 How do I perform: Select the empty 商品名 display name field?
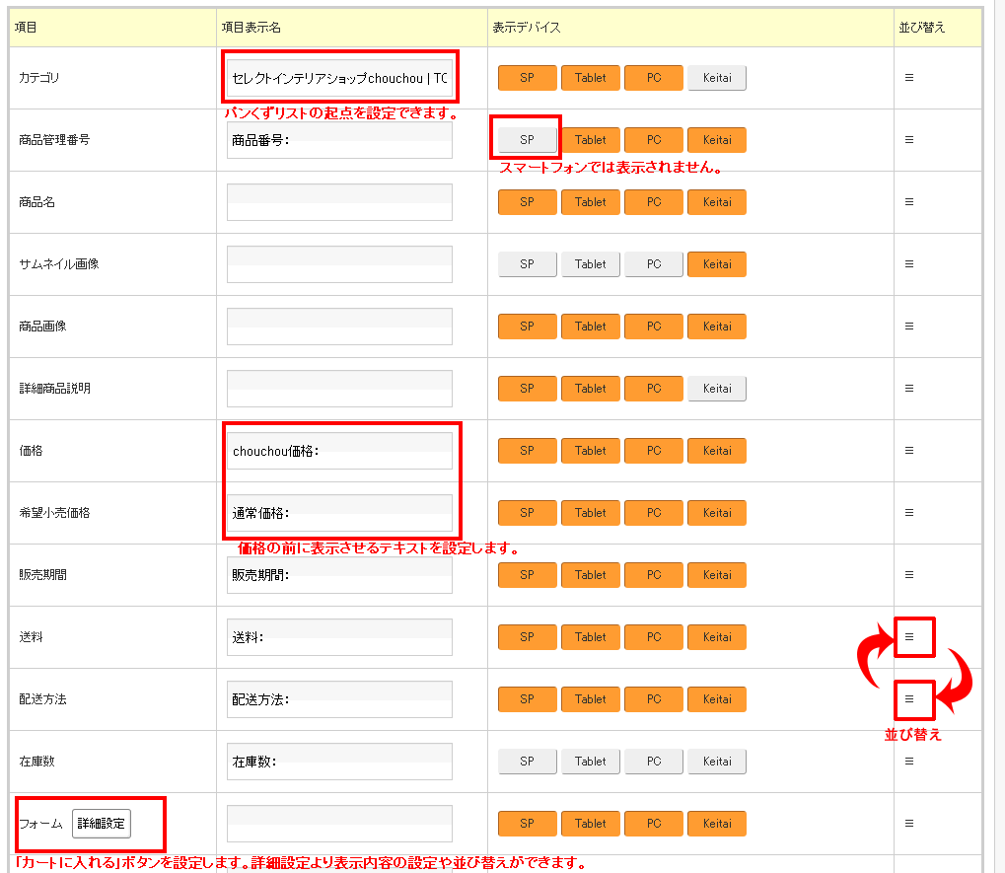(x=339, y=202)
